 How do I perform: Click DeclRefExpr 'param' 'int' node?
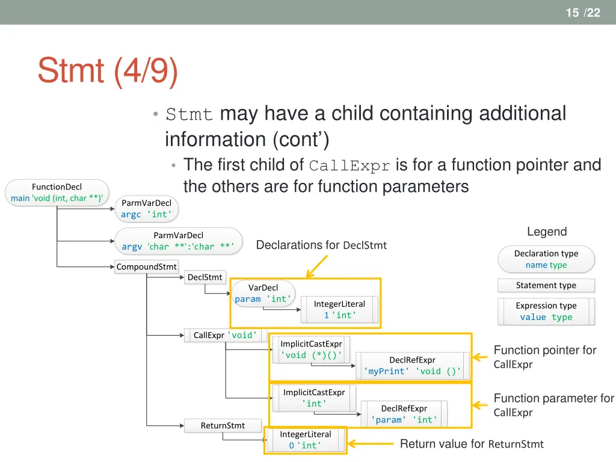coord(404,414)
